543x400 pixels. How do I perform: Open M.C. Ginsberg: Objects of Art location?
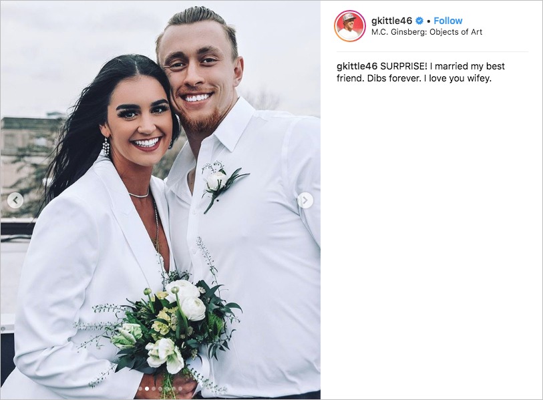point(427,32)
